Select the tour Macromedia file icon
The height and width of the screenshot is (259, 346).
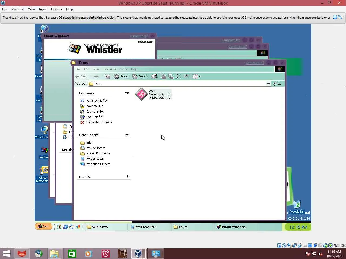[x=141, y=94]
